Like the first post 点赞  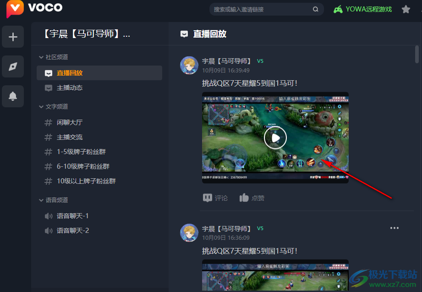[252, 198]
